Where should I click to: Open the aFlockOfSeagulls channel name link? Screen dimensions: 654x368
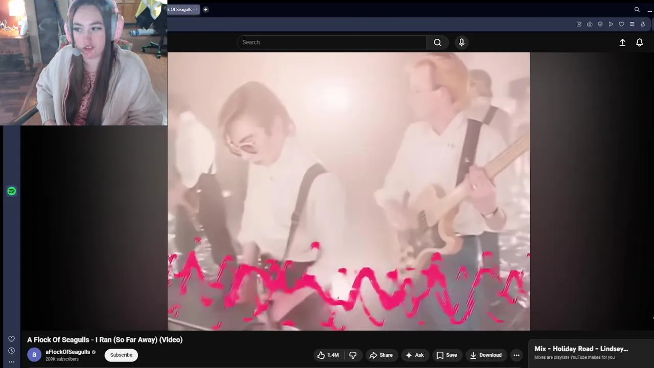tap(67, 352)
